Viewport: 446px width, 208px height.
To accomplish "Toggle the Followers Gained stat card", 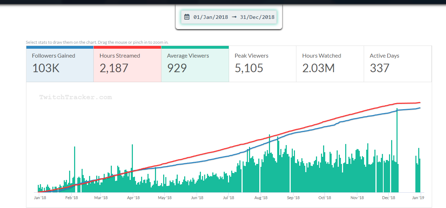I will coord(60,64).
